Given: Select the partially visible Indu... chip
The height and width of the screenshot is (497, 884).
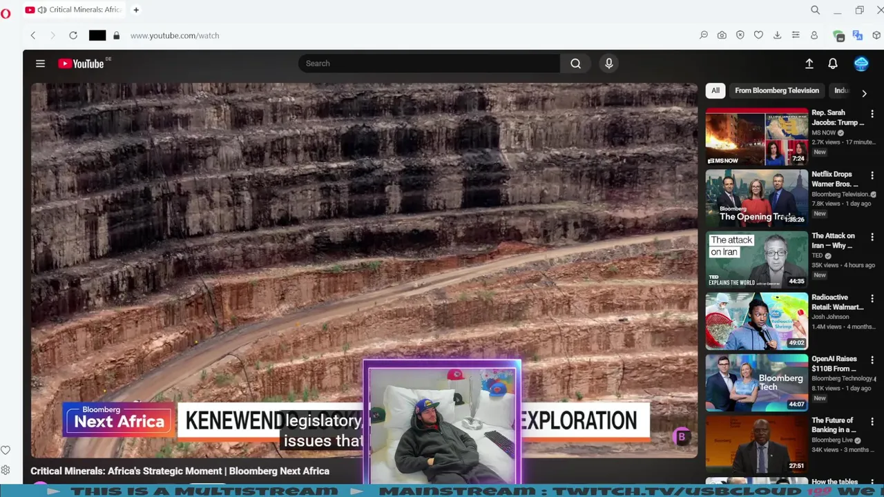Looking at the screenshot, I should pos(841,90).
